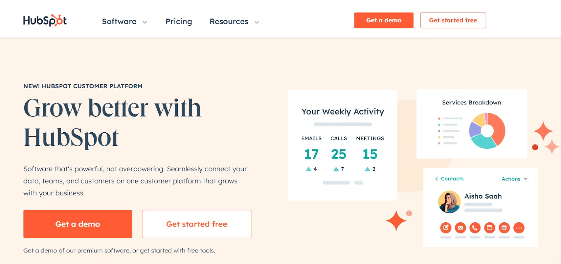
Task: Click the ellipsis more-options icon on the contact card
Action: (519, 228)
